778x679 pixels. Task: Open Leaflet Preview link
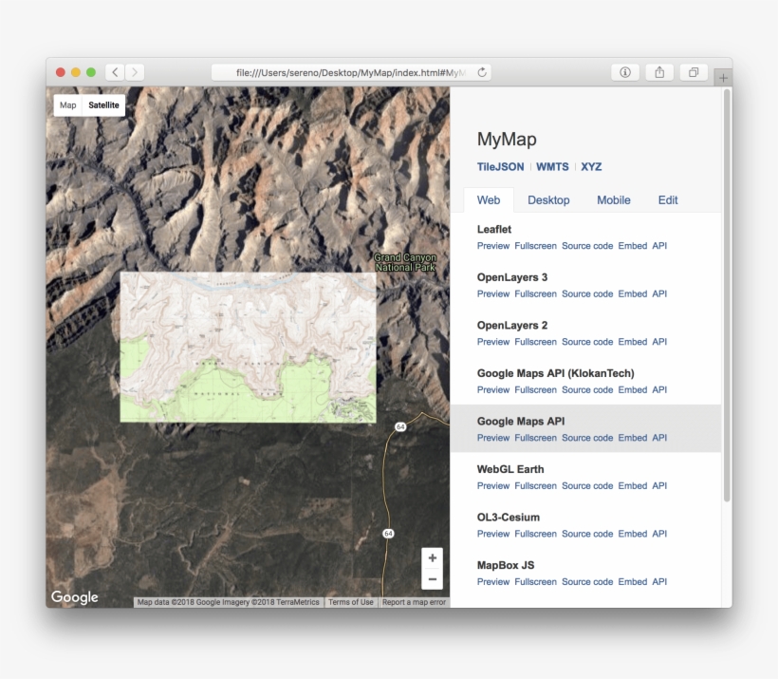point(493,246)
